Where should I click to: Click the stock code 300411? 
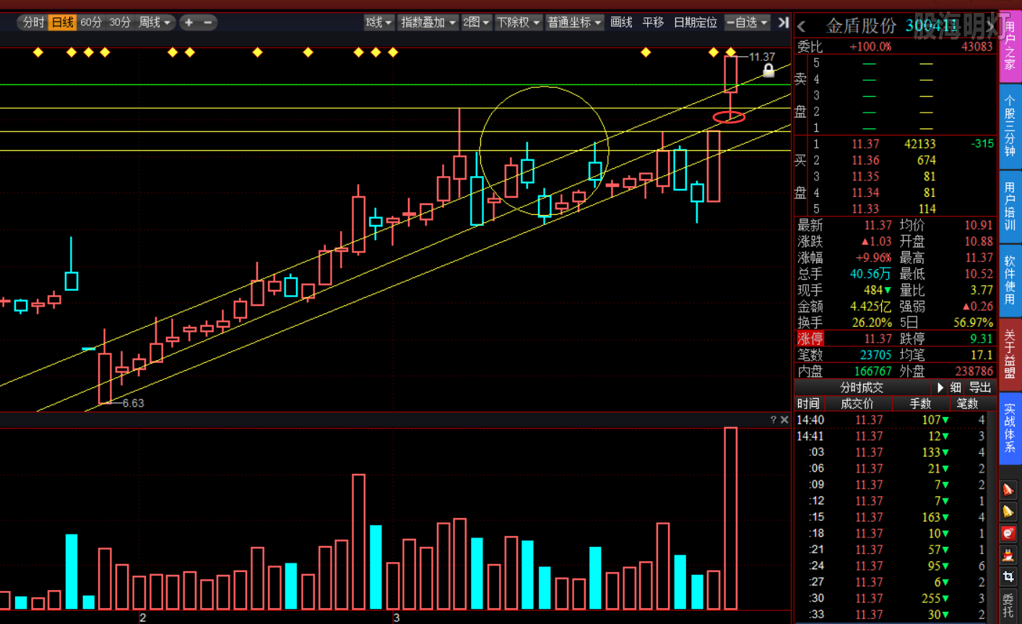(x=932, y=27)
